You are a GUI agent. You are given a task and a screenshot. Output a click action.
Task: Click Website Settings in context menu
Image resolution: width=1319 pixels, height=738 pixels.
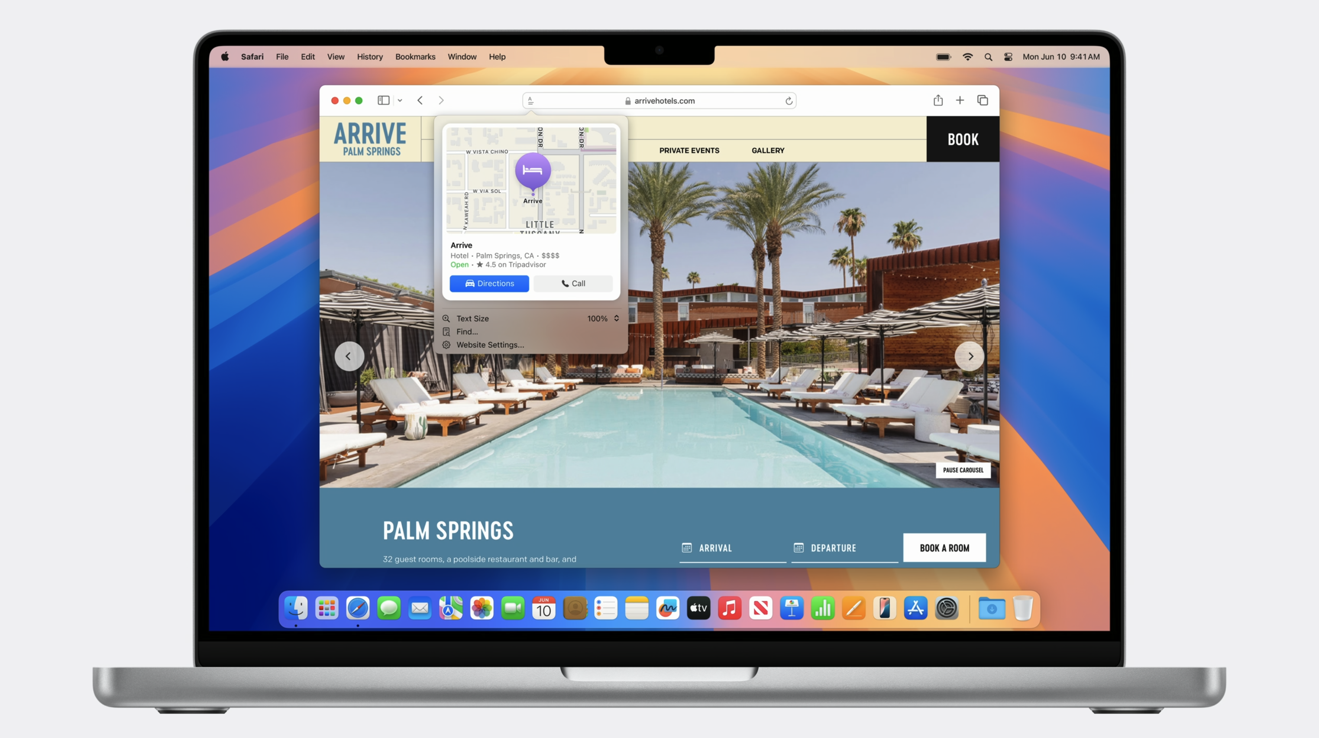[x=489, y=344]
